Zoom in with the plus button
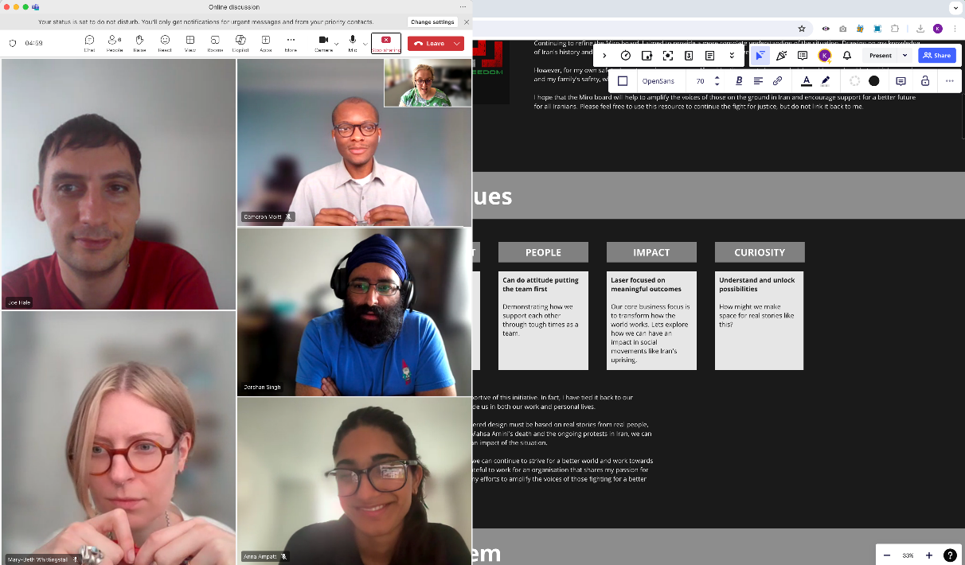This screenshot has height=565, width=965. [929, 555]
